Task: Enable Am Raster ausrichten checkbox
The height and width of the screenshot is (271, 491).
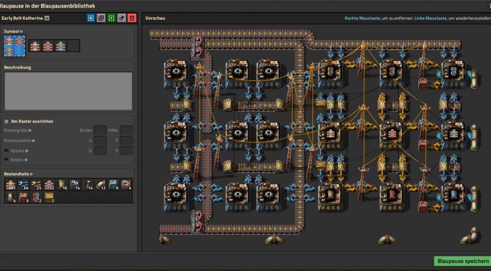Action: click(6, 121)
